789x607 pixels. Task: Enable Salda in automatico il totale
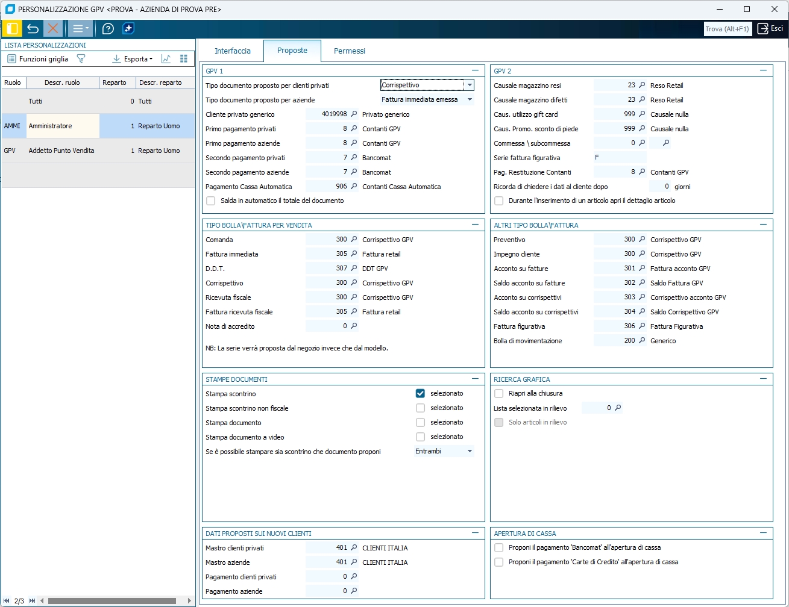click(211, 201)
